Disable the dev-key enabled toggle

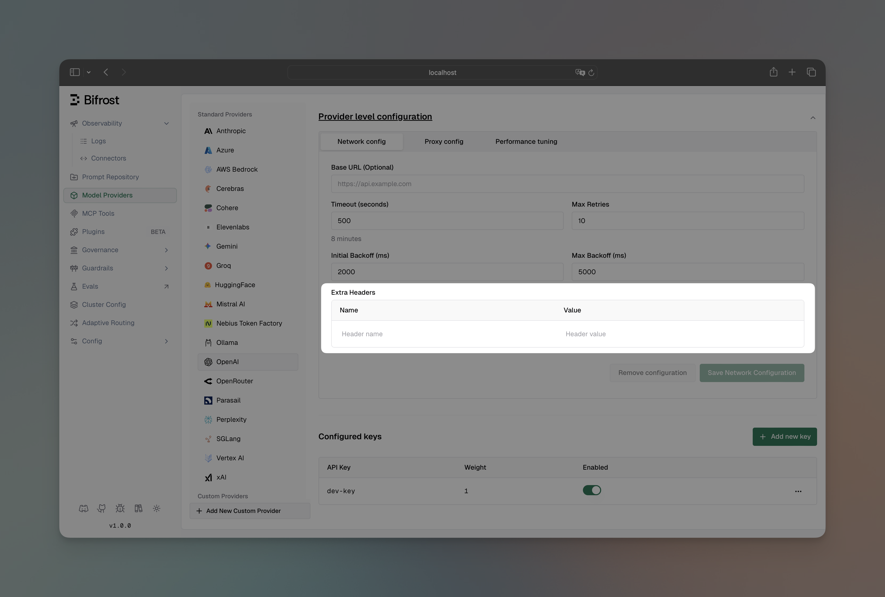click(x=592, y=490)
